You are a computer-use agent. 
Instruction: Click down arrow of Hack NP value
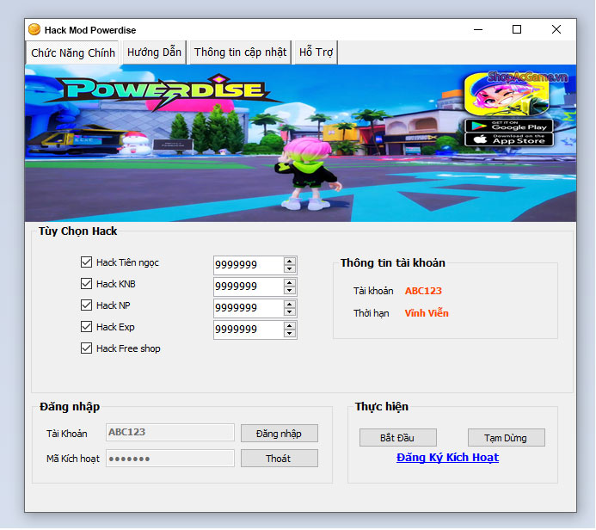(290, 311)
